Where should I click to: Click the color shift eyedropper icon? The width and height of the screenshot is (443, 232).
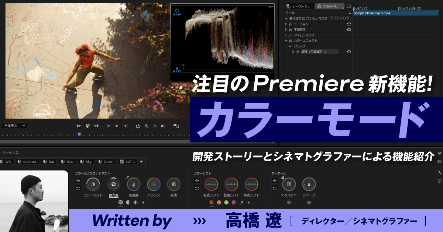241,203
